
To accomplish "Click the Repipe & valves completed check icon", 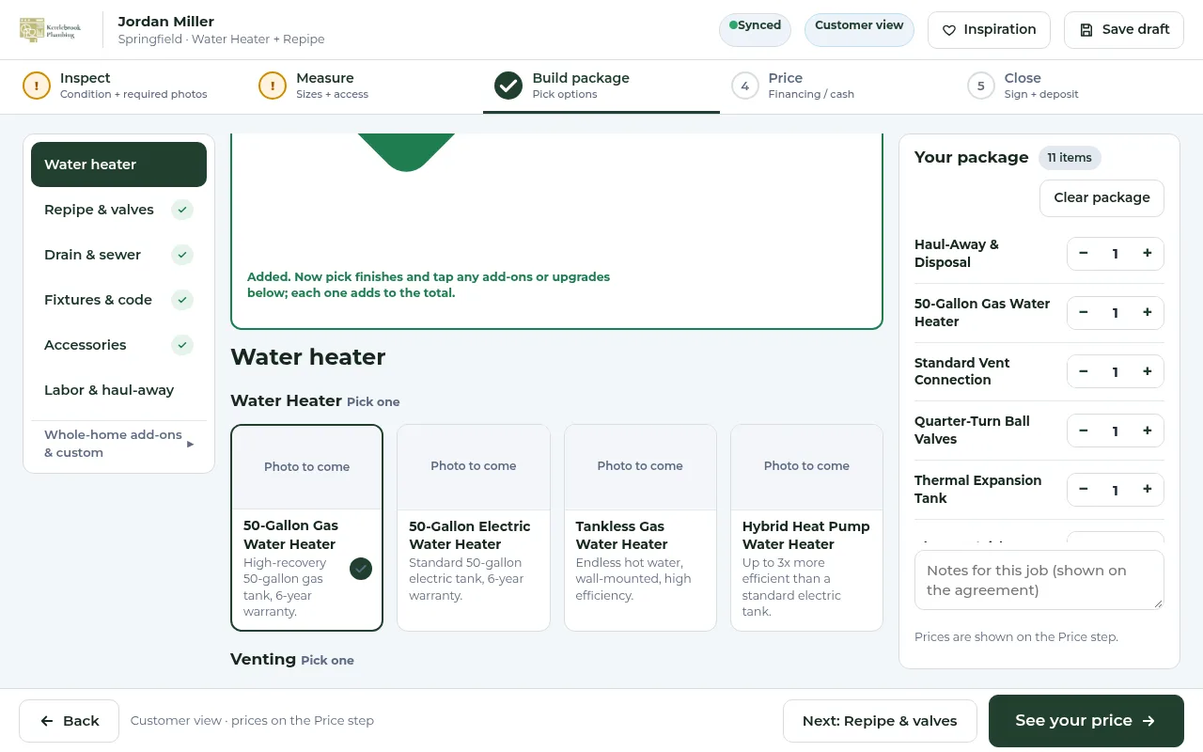I will pos(182,210).
